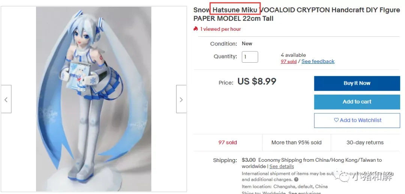405x194 pixels.
Task: Click the red 97 sold summary cell
Action: [x=228, y=143]
